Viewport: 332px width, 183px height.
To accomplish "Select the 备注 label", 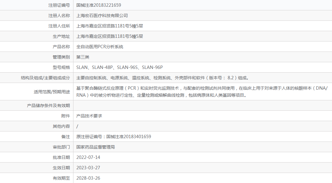I will (65, 136).
